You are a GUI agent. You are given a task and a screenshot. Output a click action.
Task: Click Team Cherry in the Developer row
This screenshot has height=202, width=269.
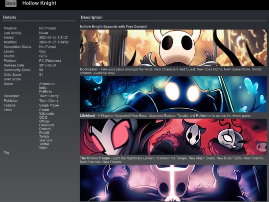point(49,96)
